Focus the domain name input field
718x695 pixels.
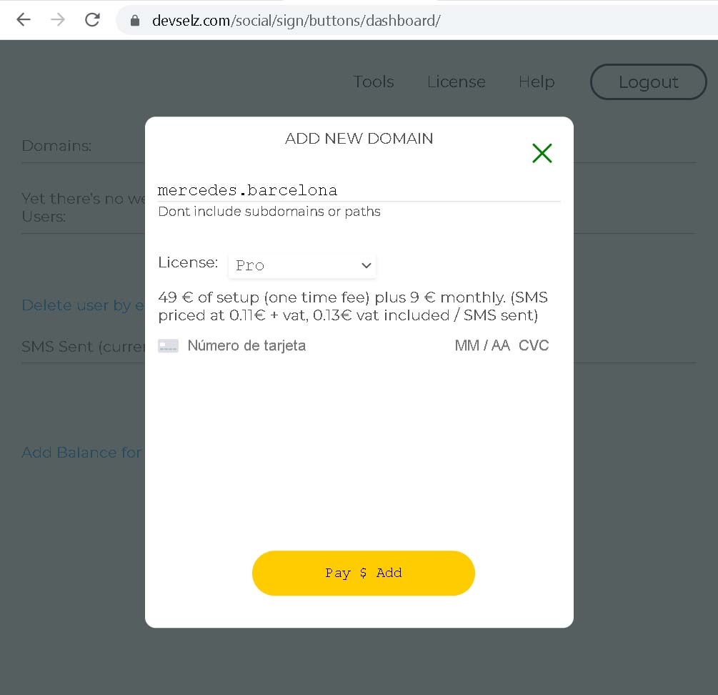tap(359, 190)
